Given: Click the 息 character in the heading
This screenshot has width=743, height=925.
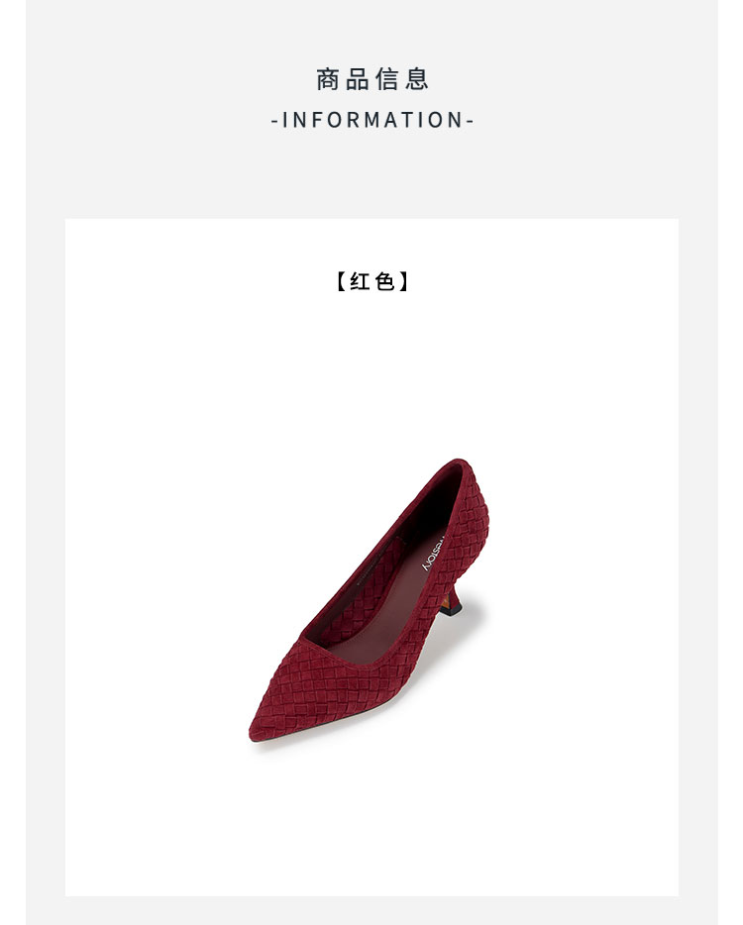Looking at the screenshot, I should pyautogui.click(x=417, y=79).
